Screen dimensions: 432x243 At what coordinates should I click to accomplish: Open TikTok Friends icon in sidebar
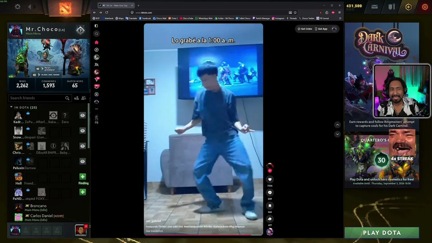97,64
